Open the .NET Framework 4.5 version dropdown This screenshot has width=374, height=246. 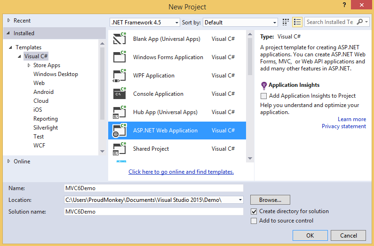pyautogui.click(x=145, y=23)
